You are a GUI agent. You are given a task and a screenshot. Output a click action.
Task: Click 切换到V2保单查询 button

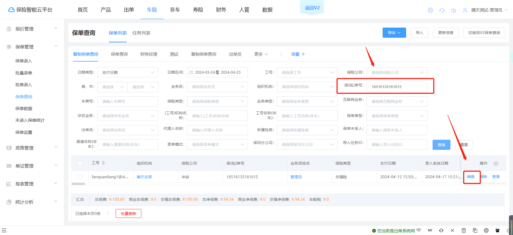[484, 33]
